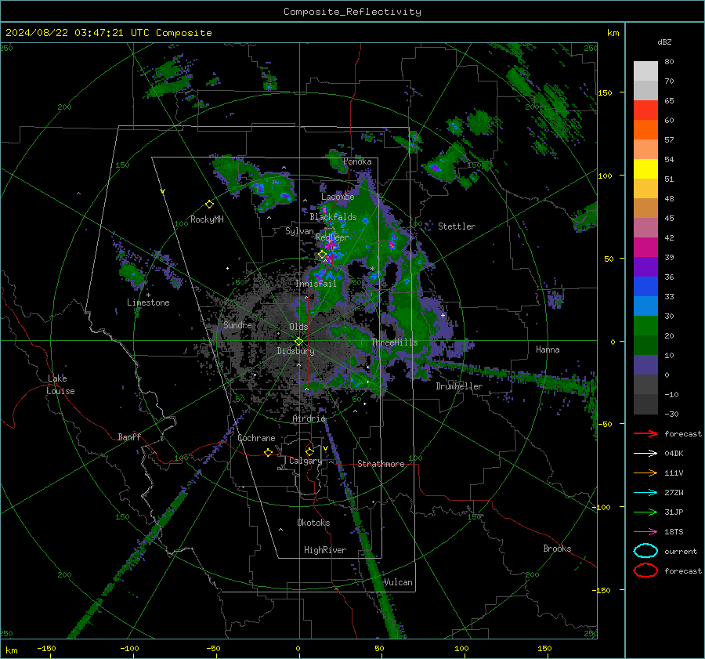Click the Lacombe town label
Screen dimensions: 705x659
(338, 197)
